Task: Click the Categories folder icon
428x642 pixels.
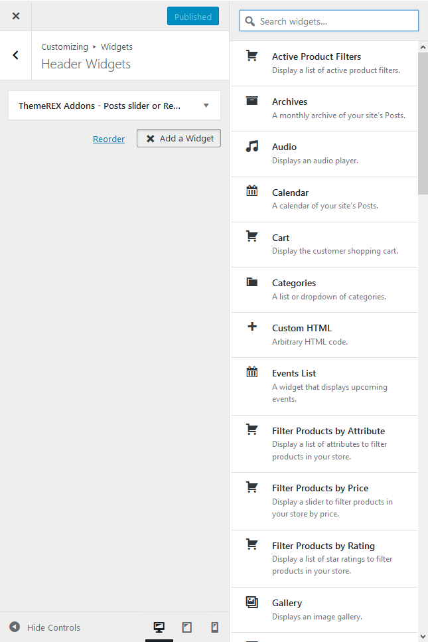Action: click(x=251, y=281)
